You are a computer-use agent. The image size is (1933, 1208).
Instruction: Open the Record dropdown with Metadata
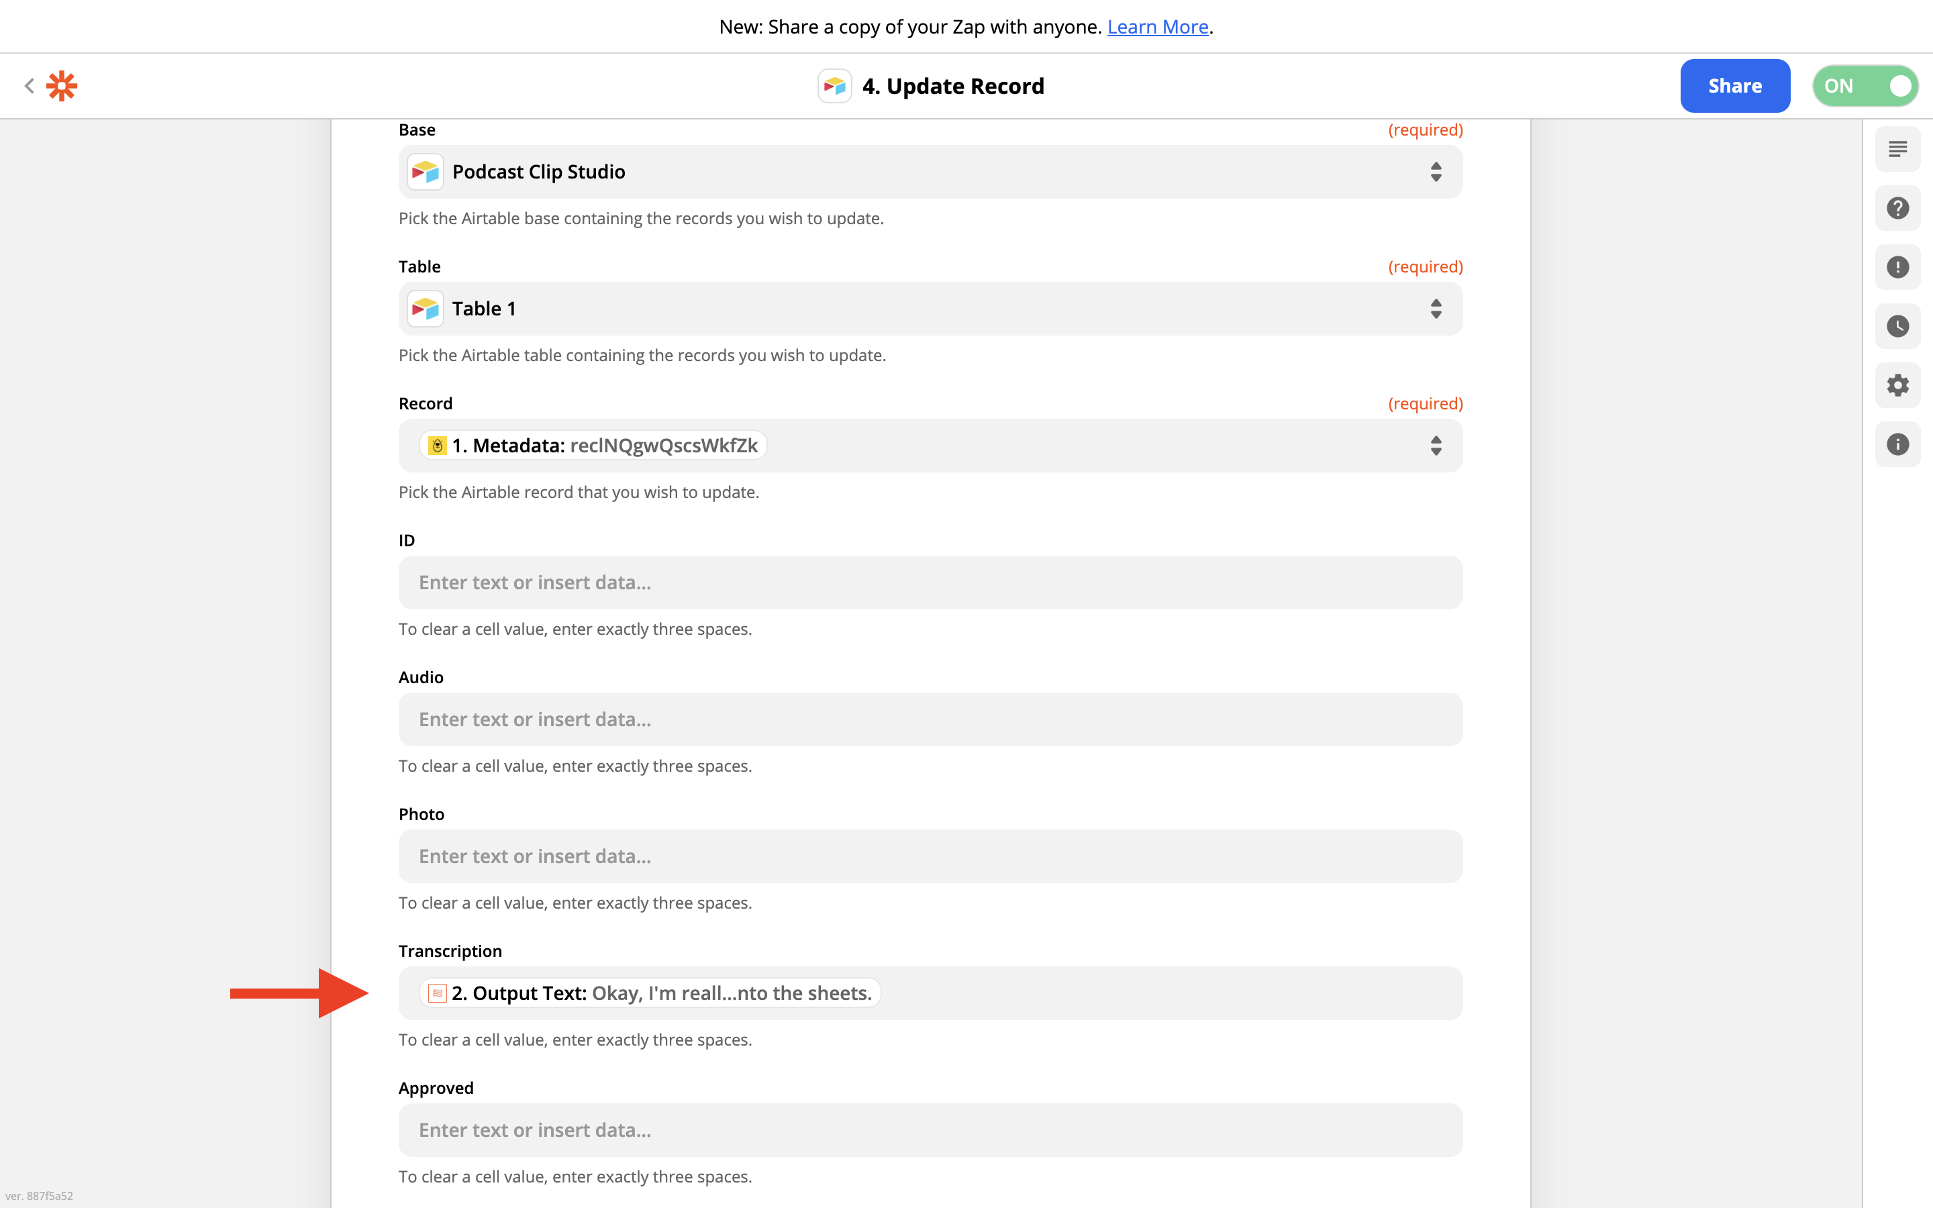(x=930, y=446)
